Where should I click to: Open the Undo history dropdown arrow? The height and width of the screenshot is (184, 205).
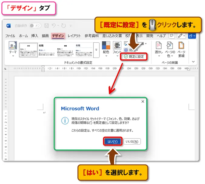pos(58,26)
